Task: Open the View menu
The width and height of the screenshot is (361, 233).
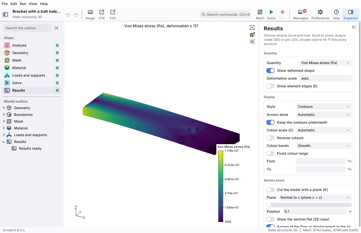Action: click(33, 4)
